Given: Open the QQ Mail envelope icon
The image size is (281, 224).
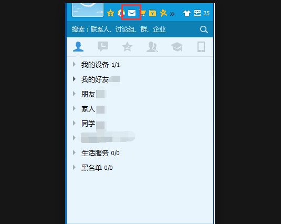Looking at the screenshot, I should (x=132, y=13).
